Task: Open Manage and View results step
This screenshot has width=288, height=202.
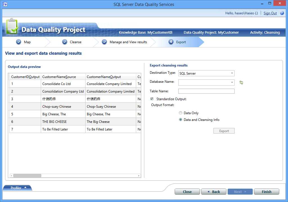Action: (x=128, y=42)
